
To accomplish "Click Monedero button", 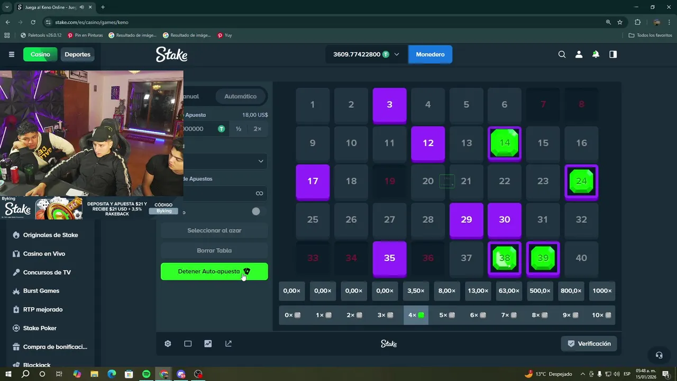I will 430,55.
